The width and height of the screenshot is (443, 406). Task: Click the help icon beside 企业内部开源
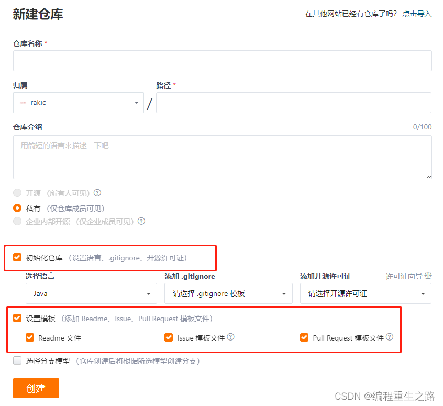pos(141,221)
